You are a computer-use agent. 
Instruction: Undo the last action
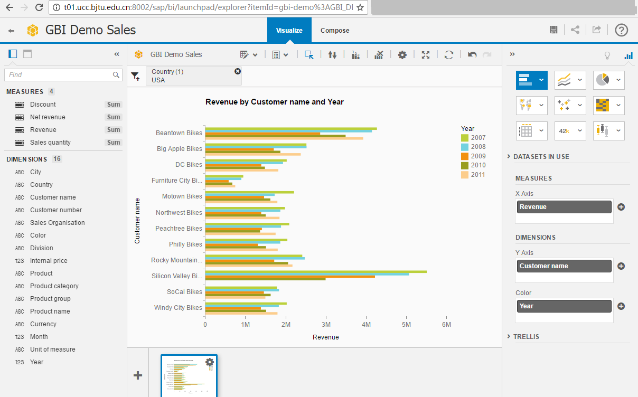472,54
